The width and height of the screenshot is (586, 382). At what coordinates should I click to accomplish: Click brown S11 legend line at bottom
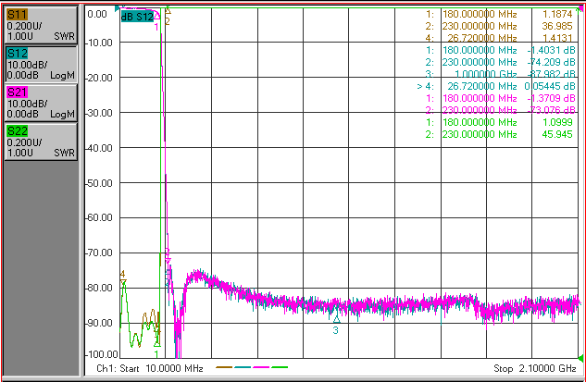(224, 367)
